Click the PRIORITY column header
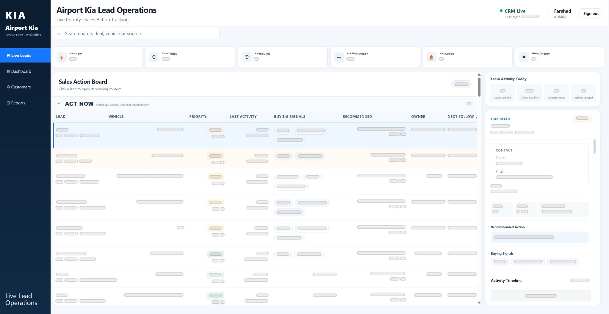 [x=198, y=116]
